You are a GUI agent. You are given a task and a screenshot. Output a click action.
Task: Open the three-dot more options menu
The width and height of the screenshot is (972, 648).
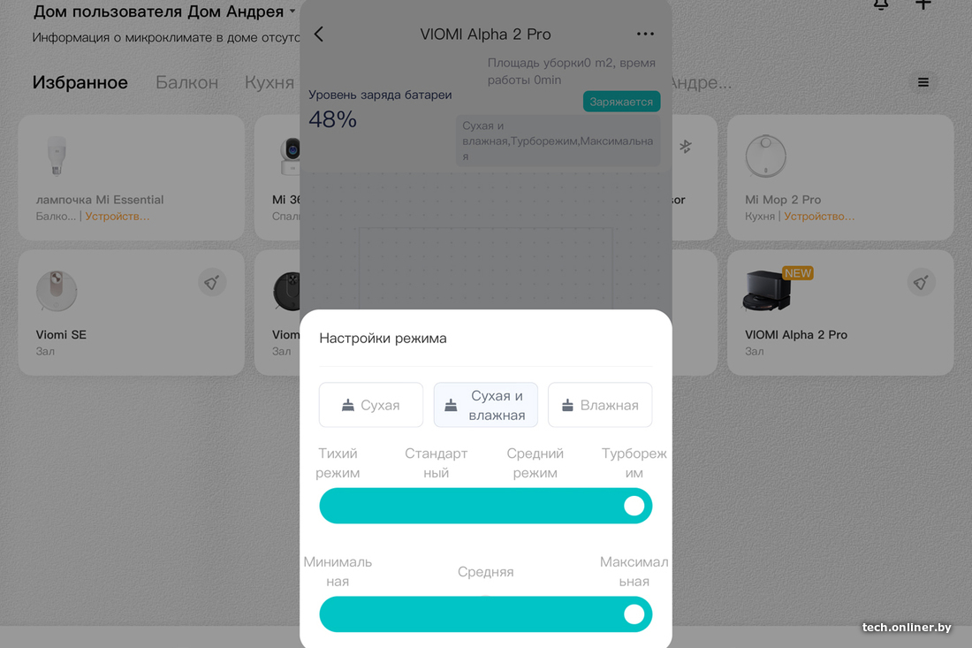pyautogui.click(x=645, y=34)
